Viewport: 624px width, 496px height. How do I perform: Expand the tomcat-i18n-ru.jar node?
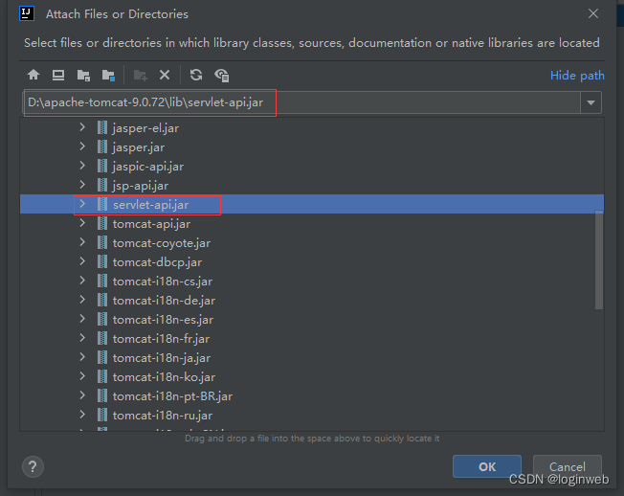pyautogui.click(x=82, y=415)
